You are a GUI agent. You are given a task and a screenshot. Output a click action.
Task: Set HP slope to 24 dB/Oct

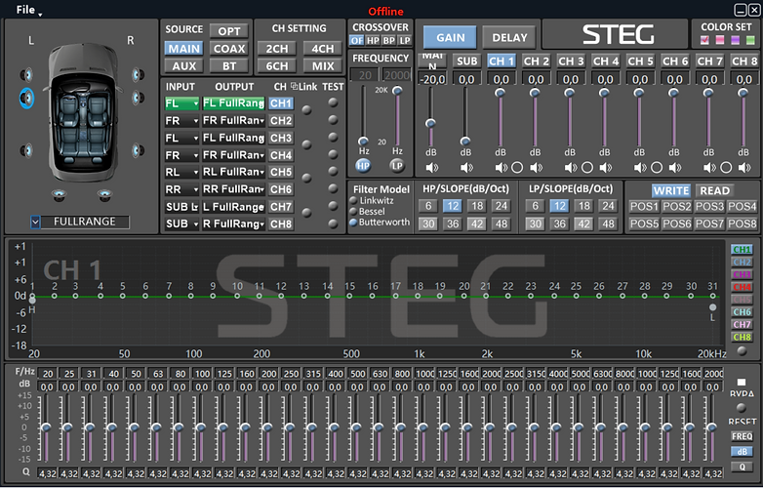click(502, 206)
